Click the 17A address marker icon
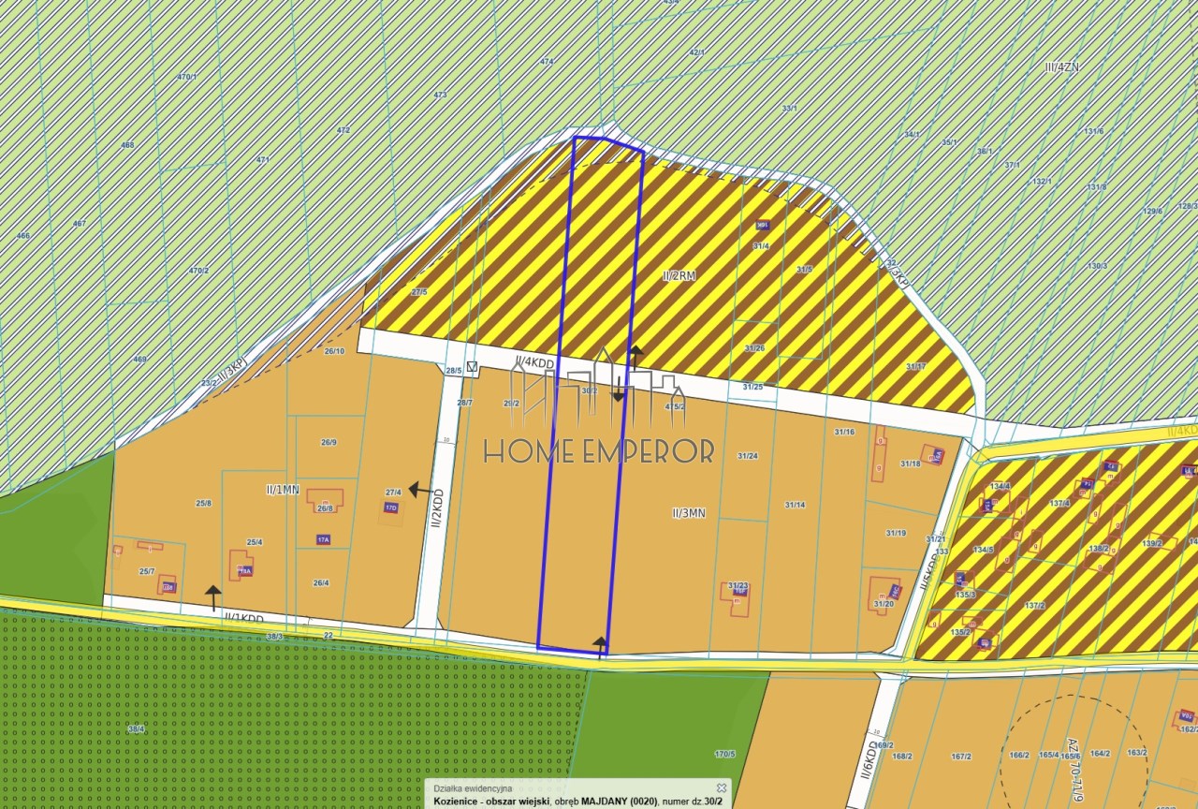Image resolution: width=1198 pixels, height=809 pixels. [323, 540]
